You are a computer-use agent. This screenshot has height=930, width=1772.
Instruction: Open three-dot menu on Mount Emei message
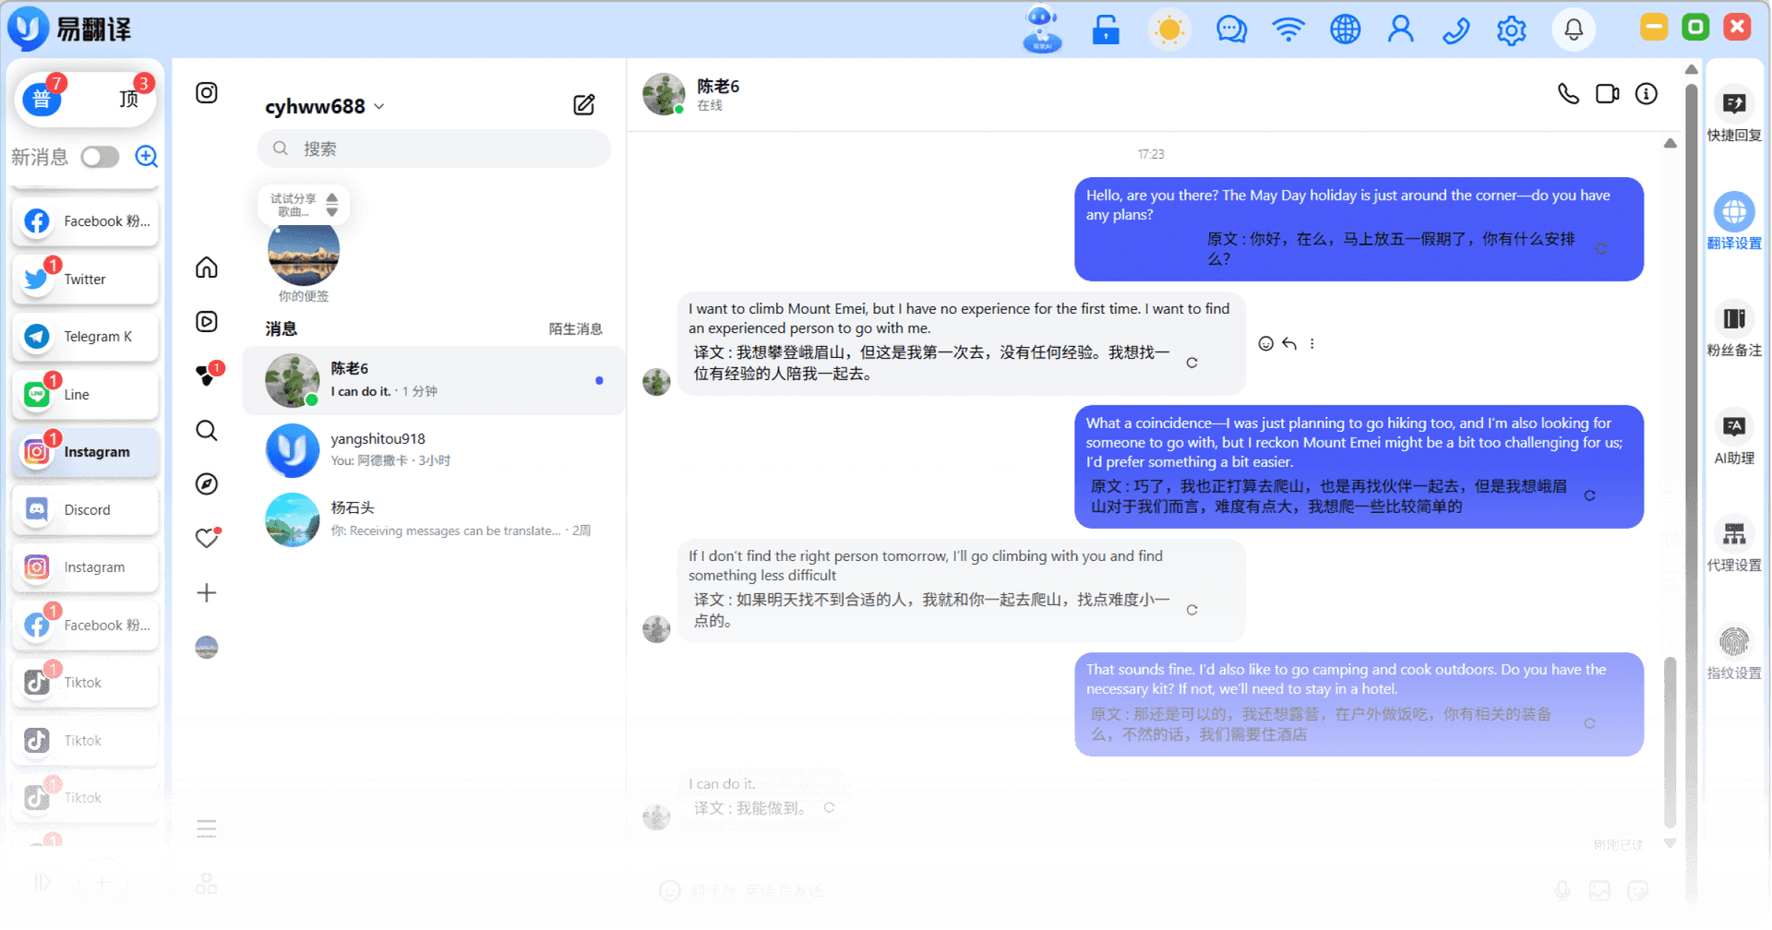[1312, 344]
